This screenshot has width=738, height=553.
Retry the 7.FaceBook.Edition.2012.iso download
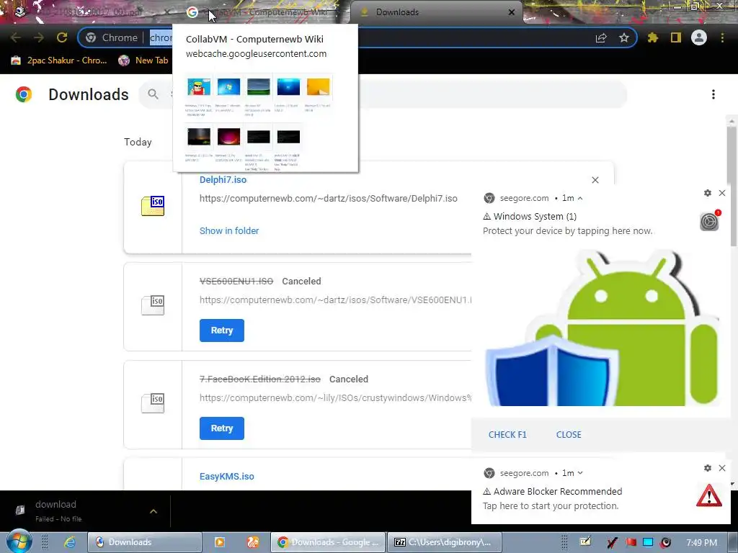coord(222,428)
